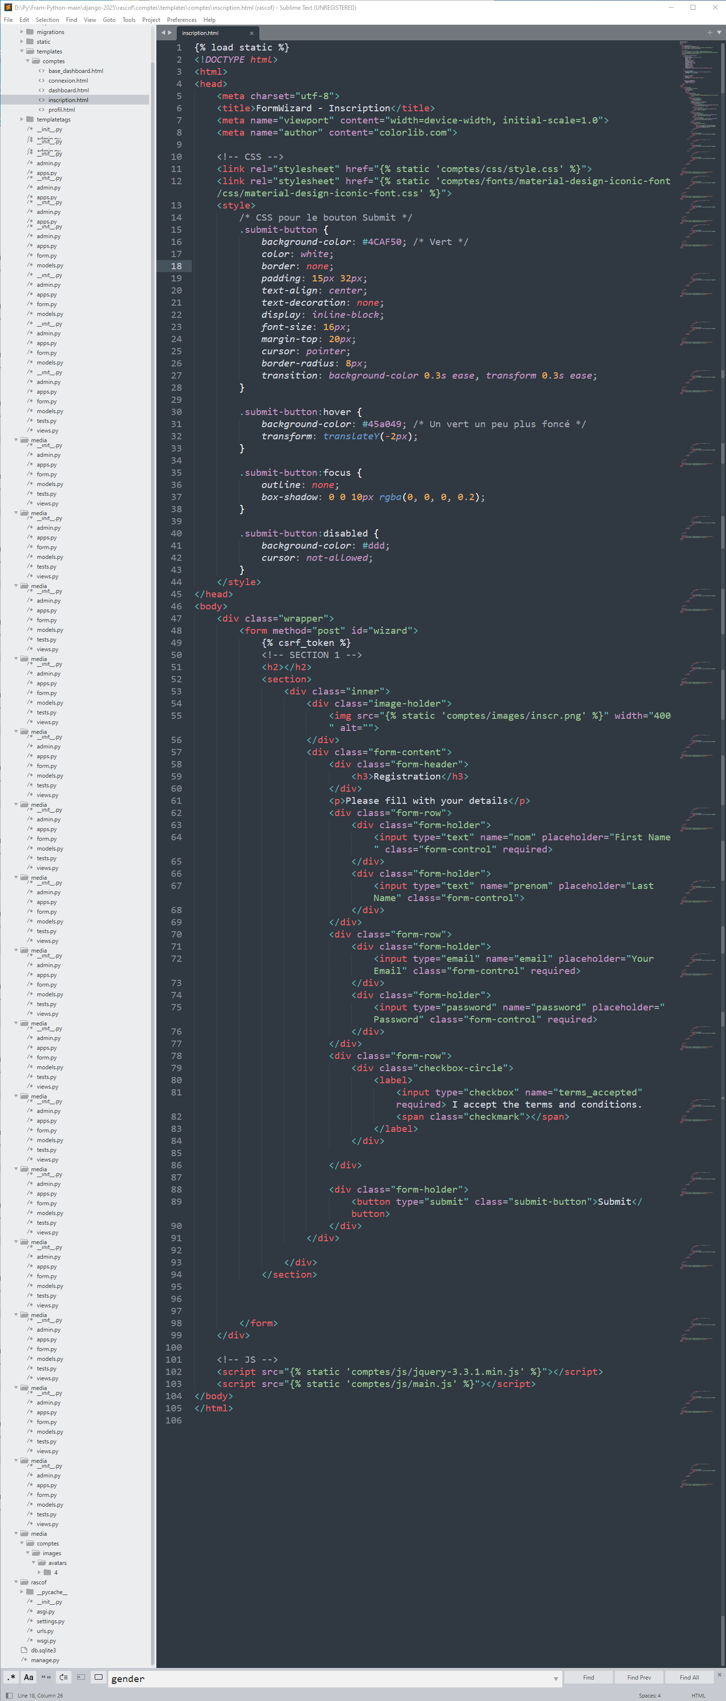Close the inscription.html tab
The width and height of the screenshot is (726, 1701).
tap(252, 33)
